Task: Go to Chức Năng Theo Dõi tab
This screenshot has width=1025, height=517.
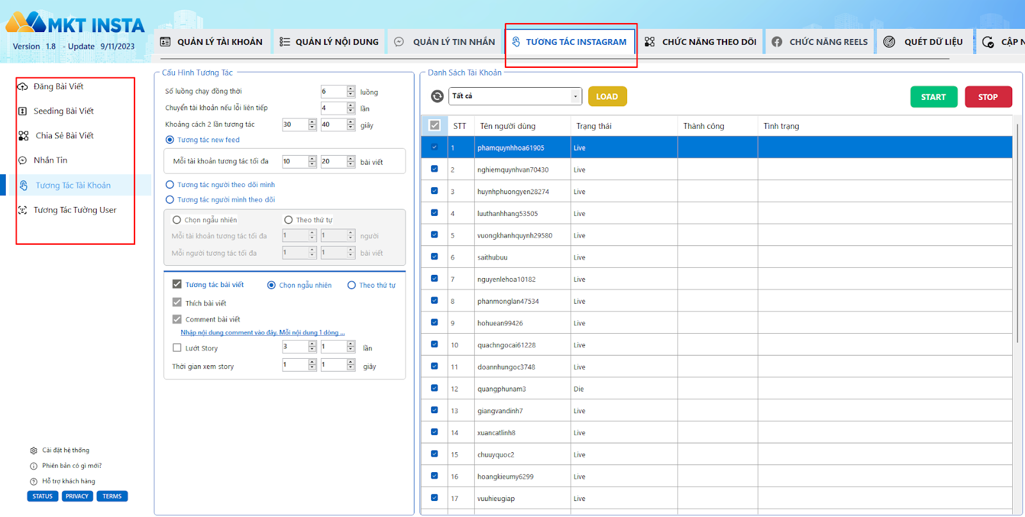Action: pyautogui.click(x=701, y=42)
